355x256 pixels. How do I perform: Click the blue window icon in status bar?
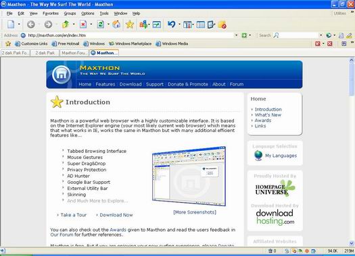click(313, 251)
